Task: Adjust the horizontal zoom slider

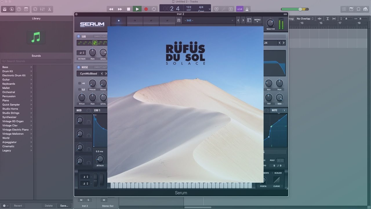Action: point(361,19)
